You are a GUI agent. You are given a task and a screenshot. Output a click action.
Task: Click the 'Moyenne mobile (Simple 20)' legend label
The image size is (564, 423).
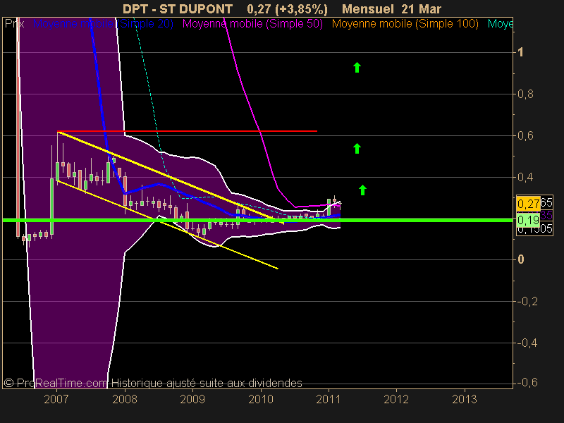pos(103,24)
